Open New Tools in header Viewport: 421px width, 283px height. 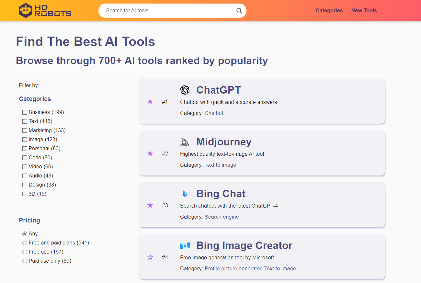click(x=364, y=10)
